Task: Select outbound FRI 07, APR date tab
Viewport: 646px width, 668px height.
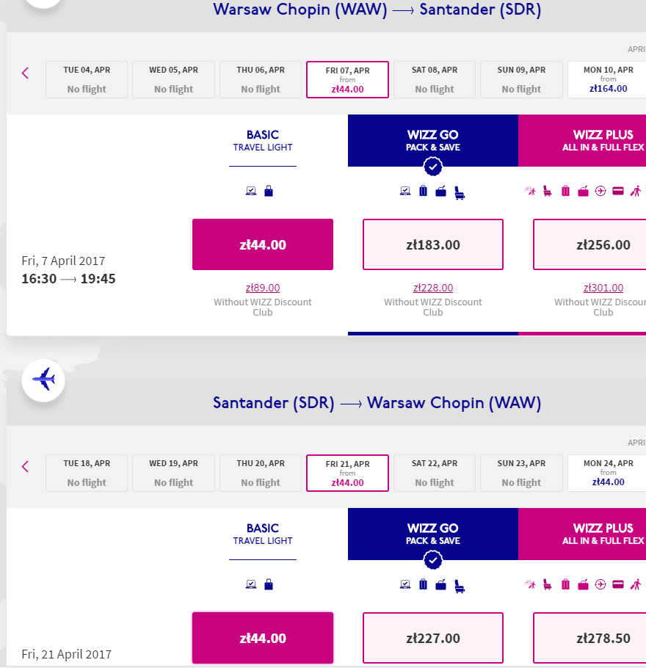Action: click(347, 80)
